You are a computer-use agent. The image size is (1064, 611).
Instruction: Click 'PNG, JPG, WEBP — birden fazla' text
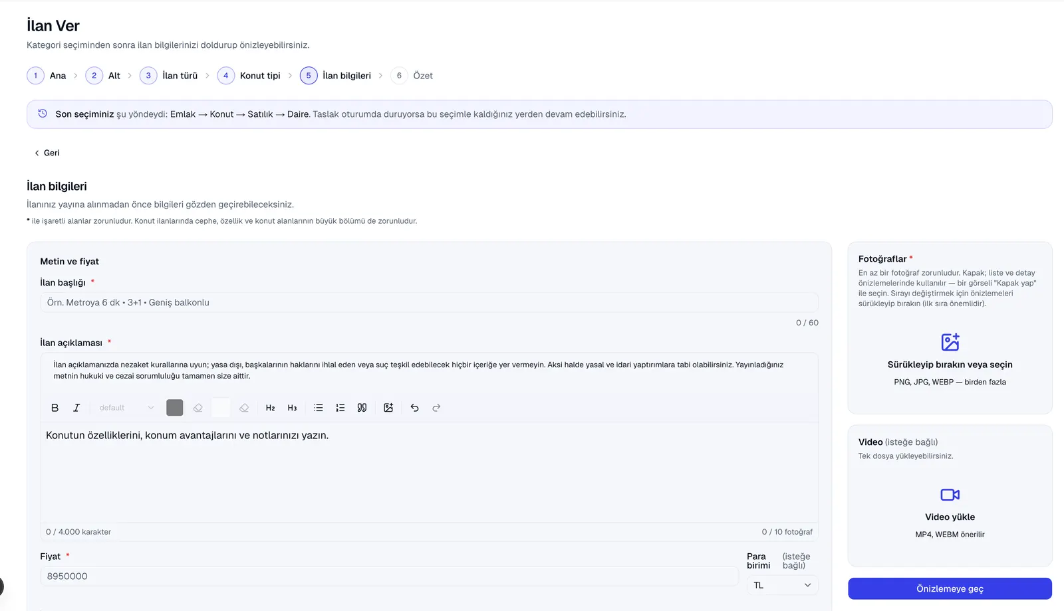[950, 382]
